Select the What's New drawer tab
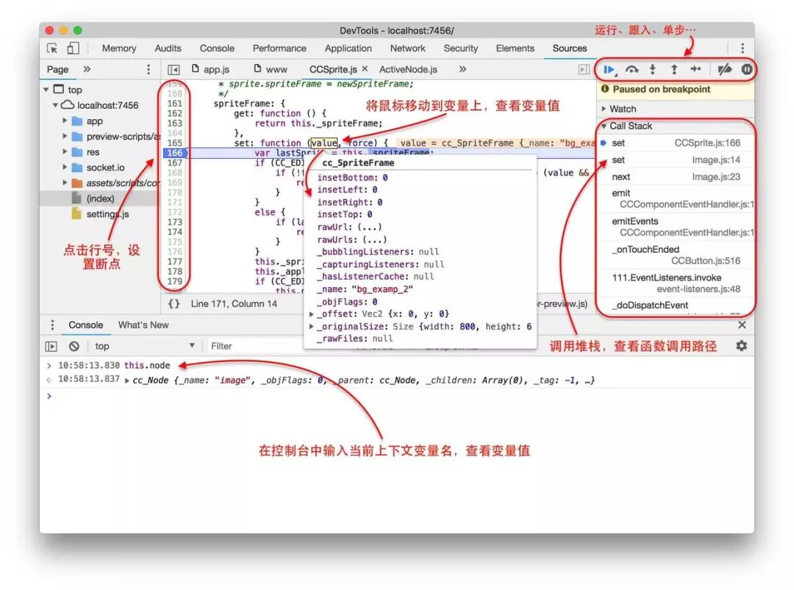The width and height of the screenshot is (794, 590). [143, 325]
